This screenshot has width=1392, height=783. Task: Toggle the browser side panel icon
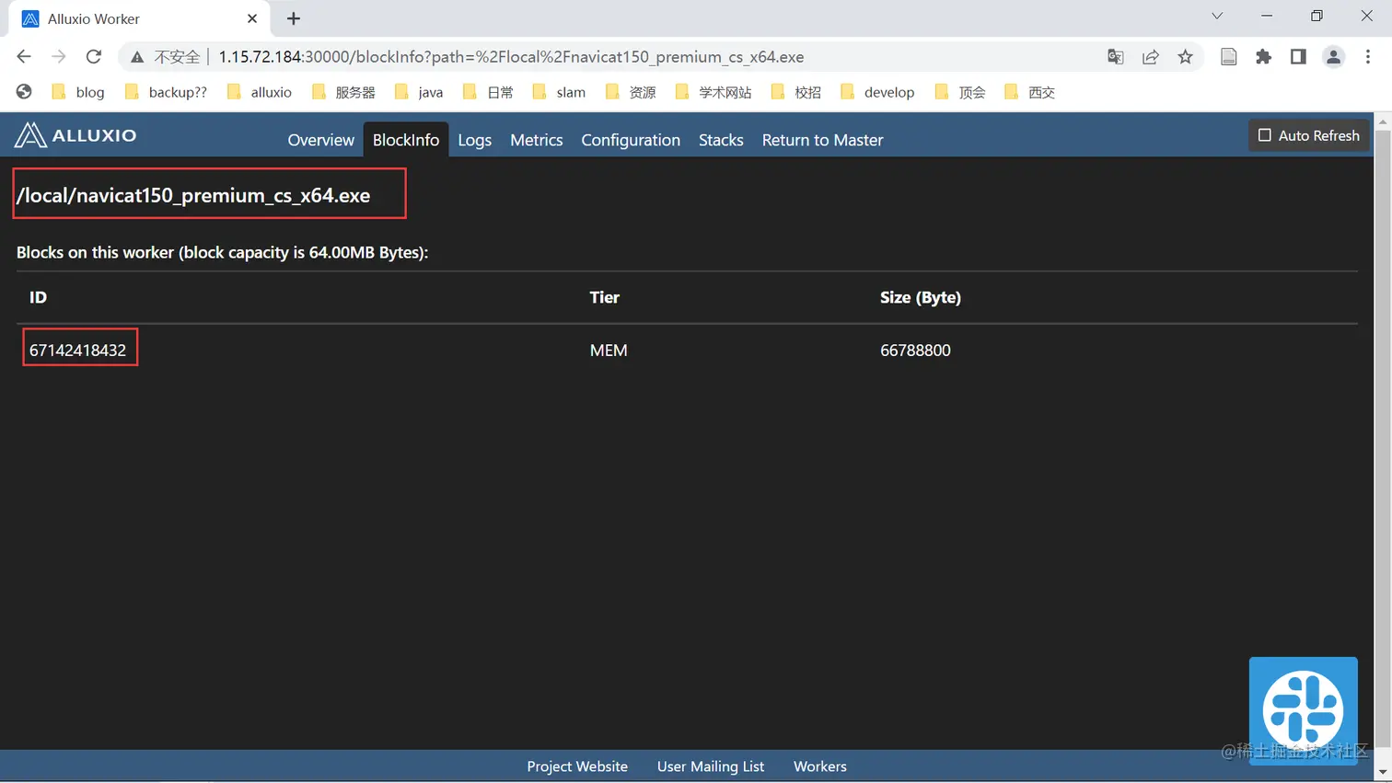pyautogui.click(x=1298, y=57)
